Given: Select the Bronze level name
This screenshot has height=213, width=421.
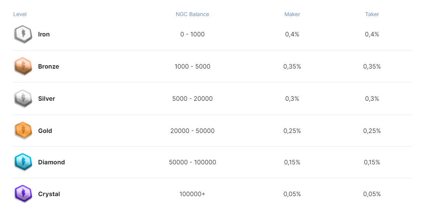Looking at the screenshot, I should pos(49,67).
